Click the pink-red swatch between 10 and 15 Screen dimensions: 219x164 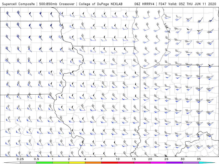(x=126, y=163)
